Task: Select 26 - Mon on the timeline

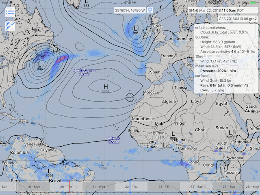Action: [252, 187]
